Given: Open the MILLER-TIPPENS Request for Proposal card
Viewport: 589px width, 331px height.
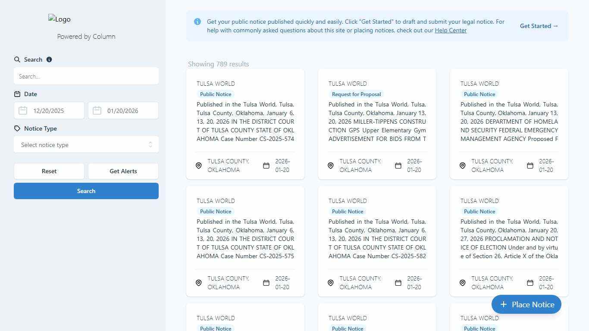Looking at the screenshot, I should pos(377,122).
